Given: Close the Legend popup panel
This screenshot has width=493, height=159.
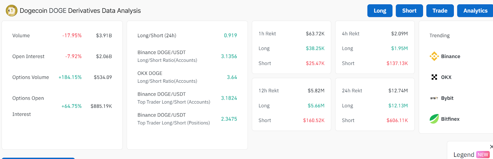Looking at the screenshot, I should 491,147.
